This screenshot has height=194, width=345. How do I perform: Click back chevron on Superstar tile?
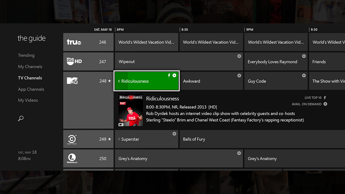(x=119, y=139)
